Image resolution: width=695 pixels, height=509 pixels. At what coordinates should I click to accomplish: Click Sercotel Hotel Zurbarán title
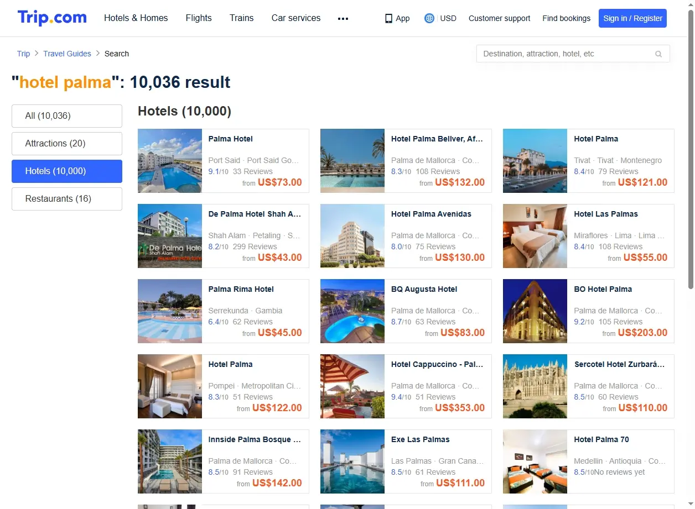click(620, 364)
